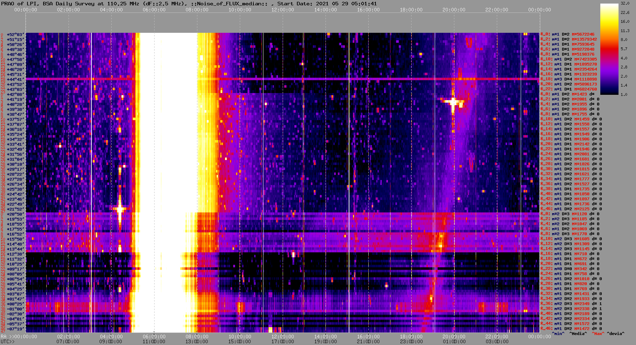Click the row stats reading M=2125
This screenshot has height=345, width=636.
[571, 209]
